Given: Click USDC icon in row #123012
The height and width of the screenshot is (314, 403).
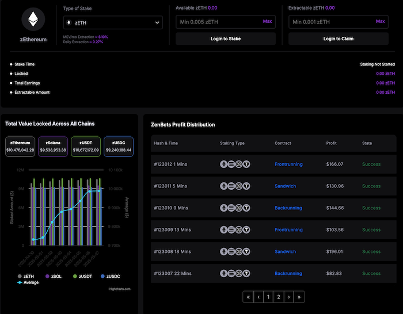Looking at the screenshot, I should point(239,164).
